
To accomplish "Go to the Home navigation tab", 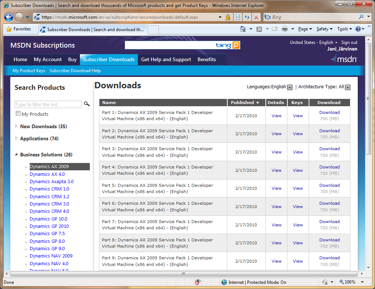I will coord(20,59).
